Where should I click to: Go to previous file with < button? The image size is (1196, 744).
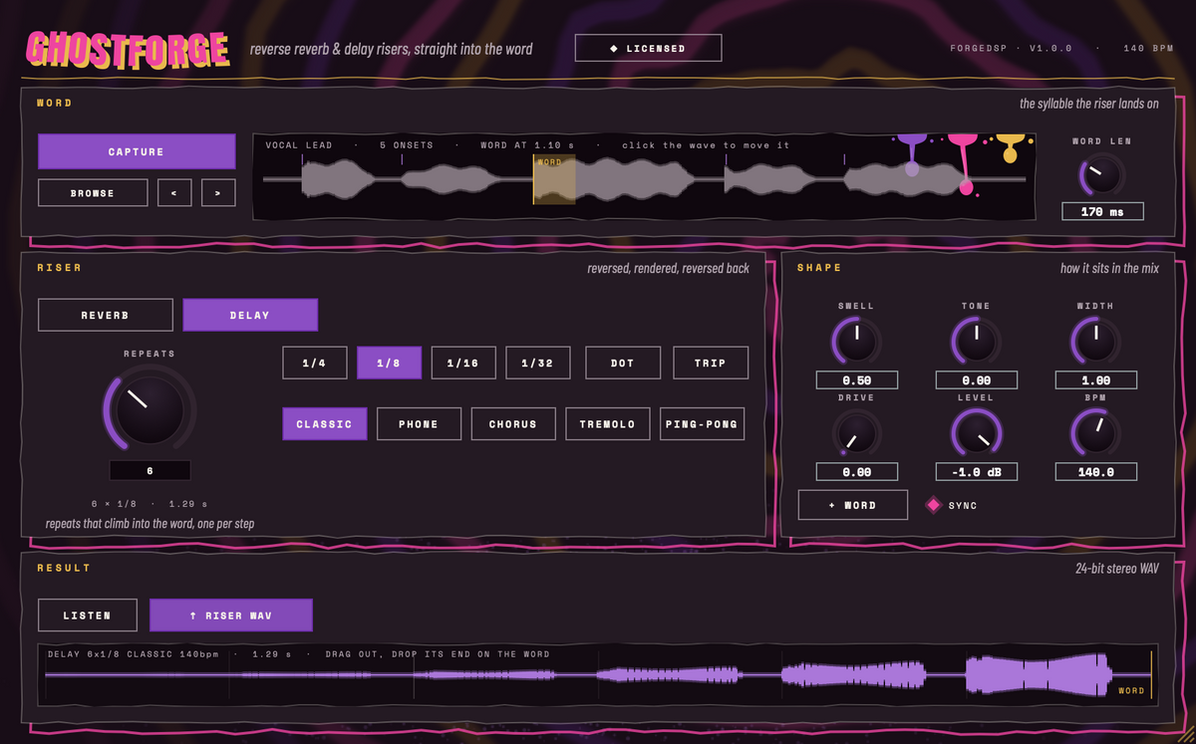pyautogui.click(x=174, y=192)
